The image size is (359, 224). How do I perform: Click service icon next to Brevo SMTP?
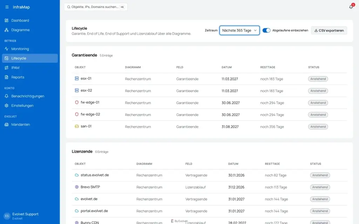77,187
